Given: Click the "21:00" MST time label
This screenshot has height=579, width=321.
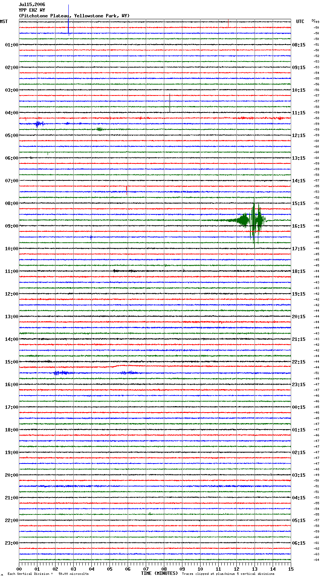Looking at the screenshot, I should 12,498.
